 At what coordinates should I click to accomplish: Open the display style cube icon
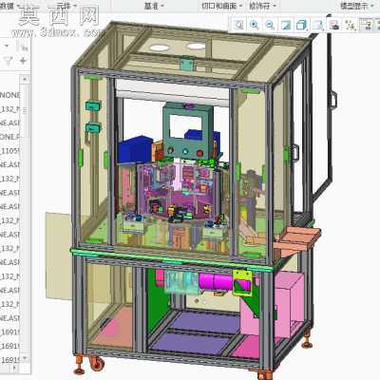coord(301,25)
